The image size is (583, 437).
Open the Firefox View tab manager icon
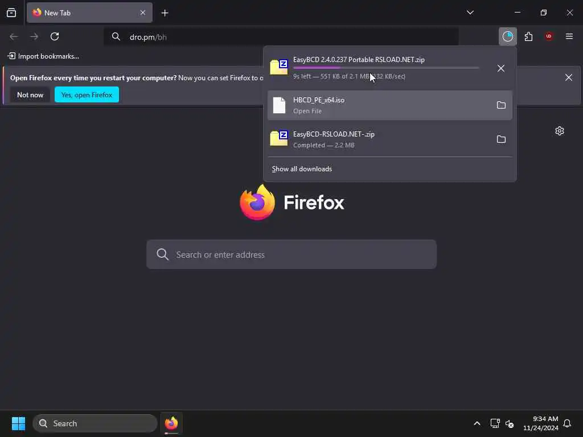[11, 13]
